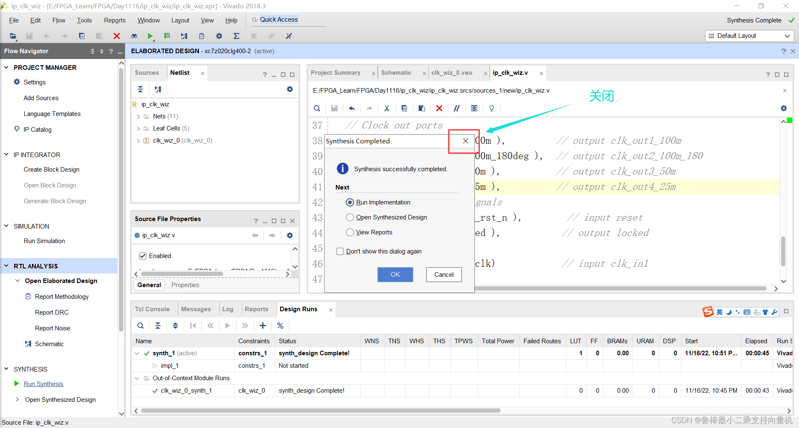Collapse synth_1 run row

(x=137, y=354)
